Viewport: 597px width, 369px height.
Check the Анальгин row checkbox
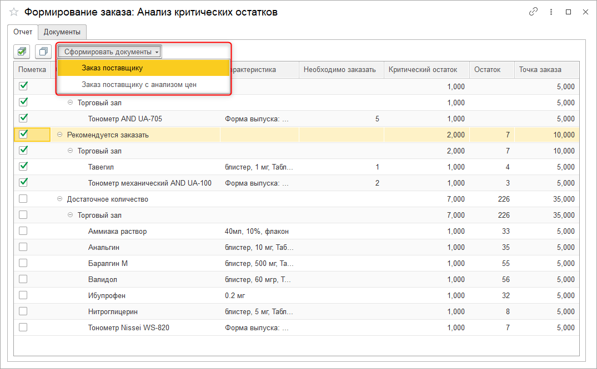[23, 247]
